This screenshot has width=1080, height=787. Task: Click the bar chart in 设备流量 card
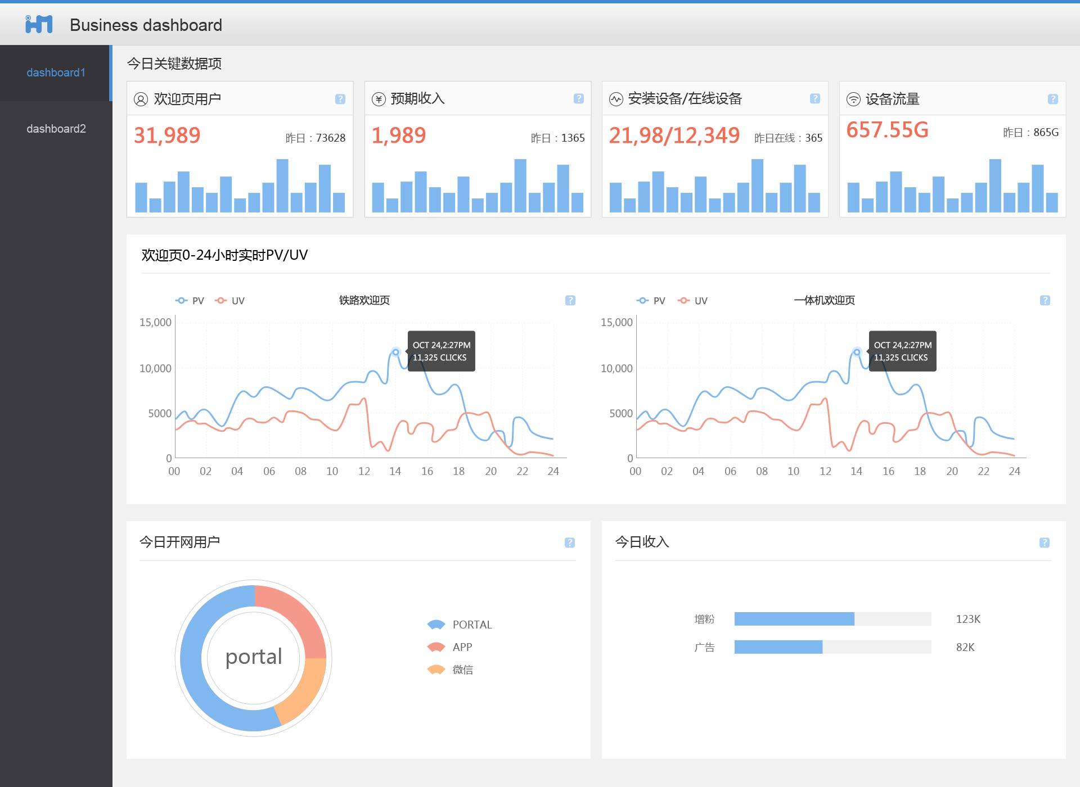click(952, 186)
